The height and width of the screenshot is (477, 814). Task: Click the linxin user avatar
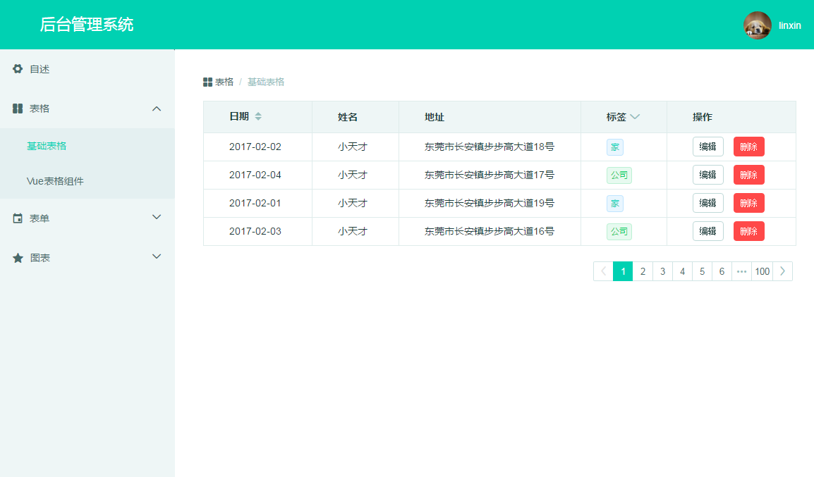[x=757, y=25]
